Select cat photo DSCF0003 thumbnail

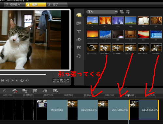coord(105,48)
